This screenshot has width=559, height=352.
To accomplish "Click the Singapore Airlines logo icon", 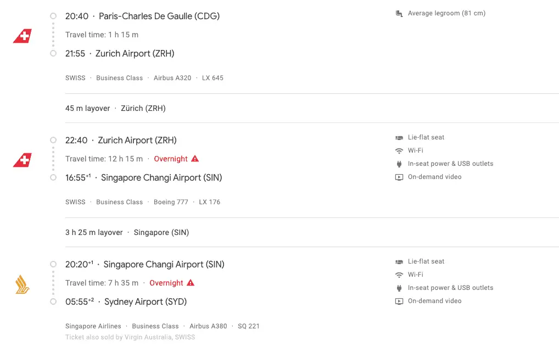I will tap(22, 284).
